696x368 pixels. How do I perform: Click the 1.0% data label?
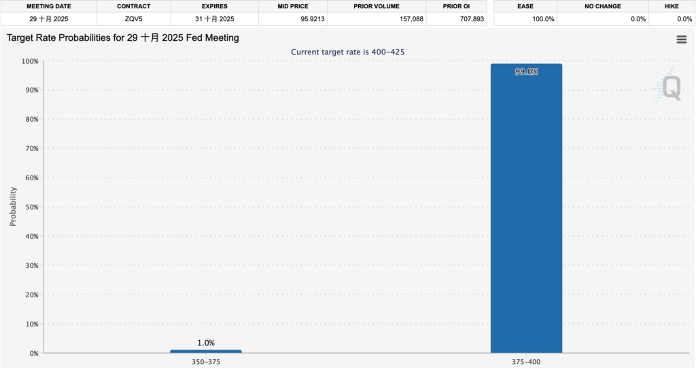pyautogui.click(x=205, y=343)
